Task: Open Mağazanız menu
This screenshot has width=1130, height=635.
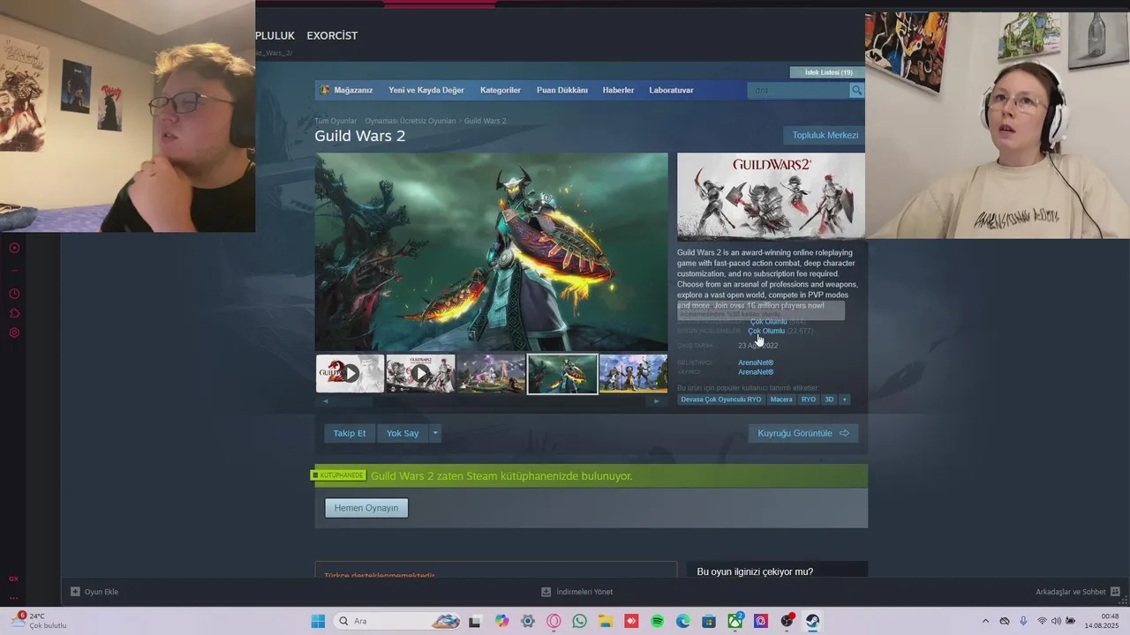Action: click(353, 90)
